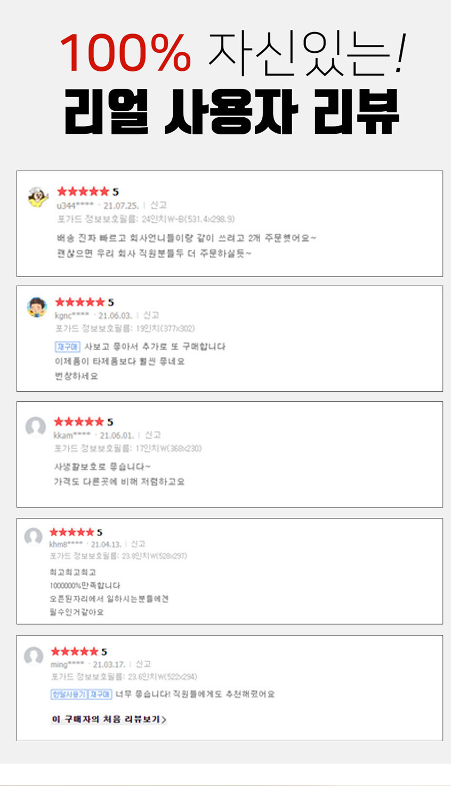Screen dimensions: 451x786
Task: Click the kkam**** reviewer's default avatar
Action: (x=36, y=427)
